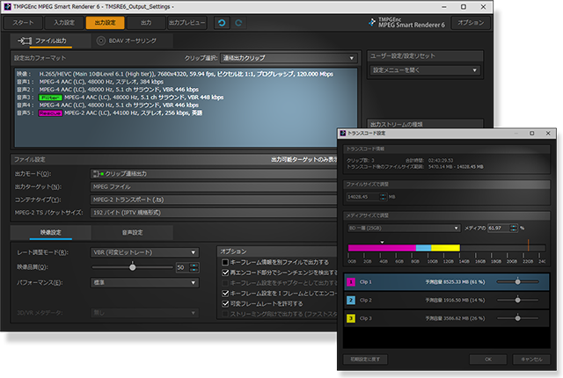This screenshot has height=378, width=563.
Task: Click the 映像品質 value field showing 50
Action: click(x=182, y=267)
